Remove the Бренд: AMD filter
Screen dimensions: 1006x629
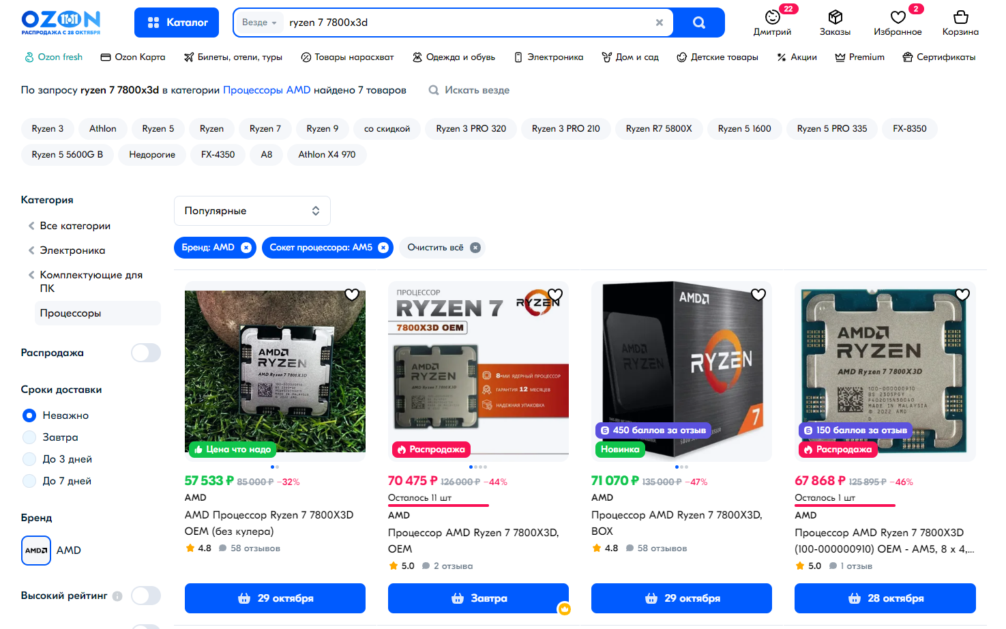tap(246, 248)
